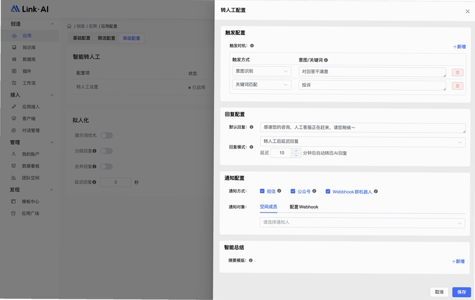Open 应用 in the sidebar
The height and width of the screenshot is (300, 475).
29,36
